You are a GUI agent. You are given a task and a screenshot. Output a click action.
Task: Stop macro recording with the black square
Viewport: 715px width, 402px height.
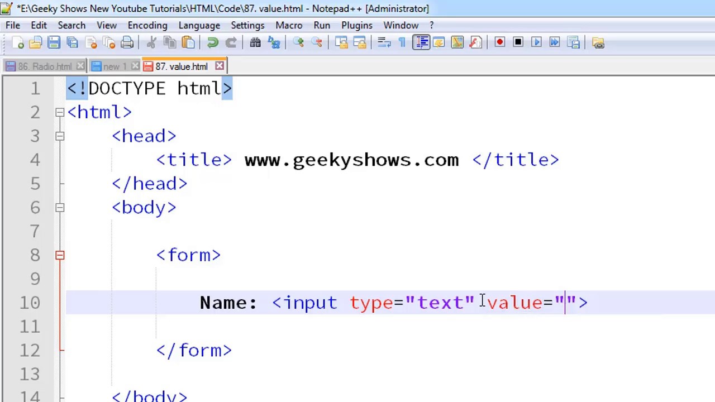coord(518,42)
